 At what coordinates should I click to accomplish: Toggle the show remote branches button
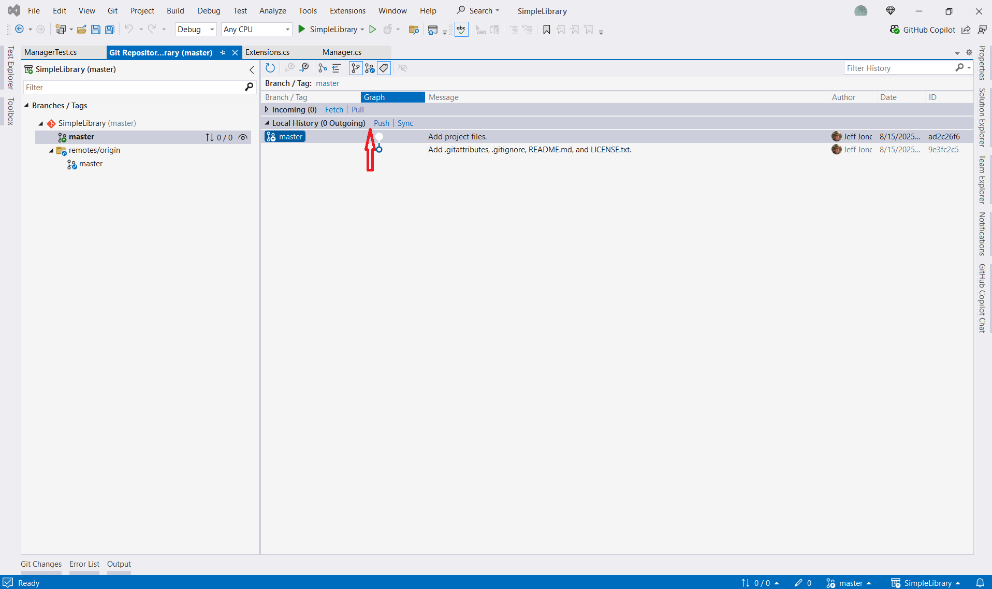click(x=370, y=68)
